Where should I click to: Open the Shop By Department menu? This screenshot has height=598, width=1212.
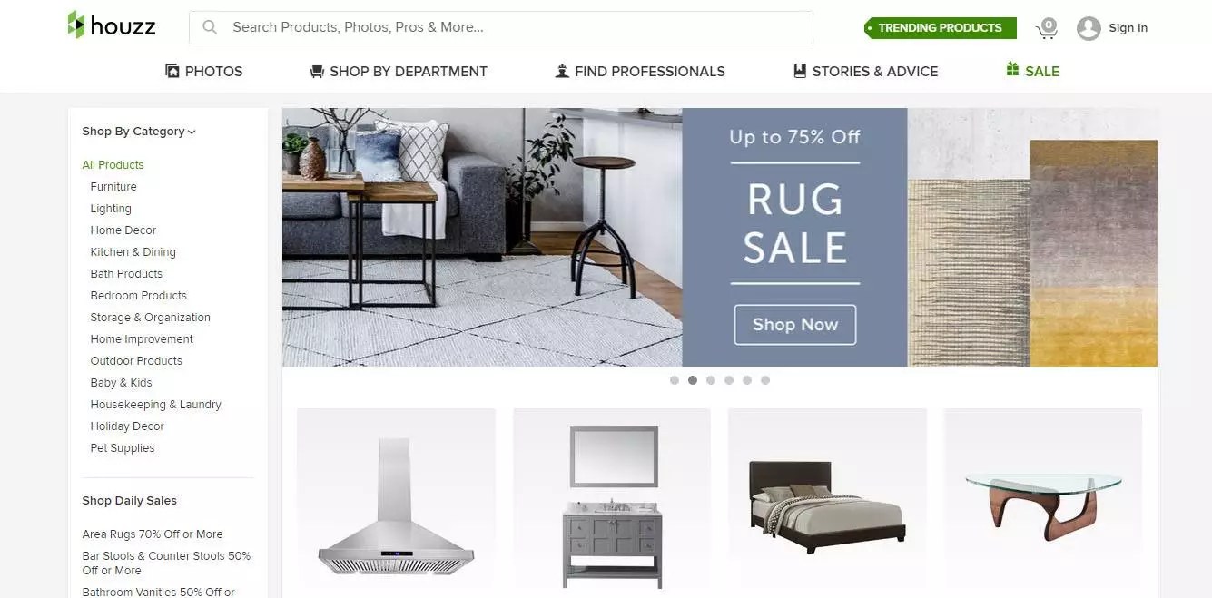(x=399, y=71)
